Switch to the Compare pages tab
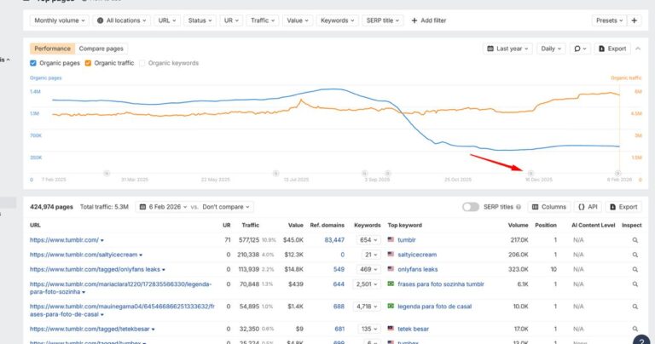The height and width of the screenshot is (344, 655). pos(100,49)
